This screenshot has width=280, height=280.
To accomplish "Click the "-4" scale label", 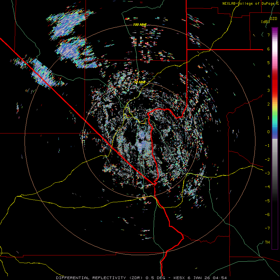I will point(267,187).
